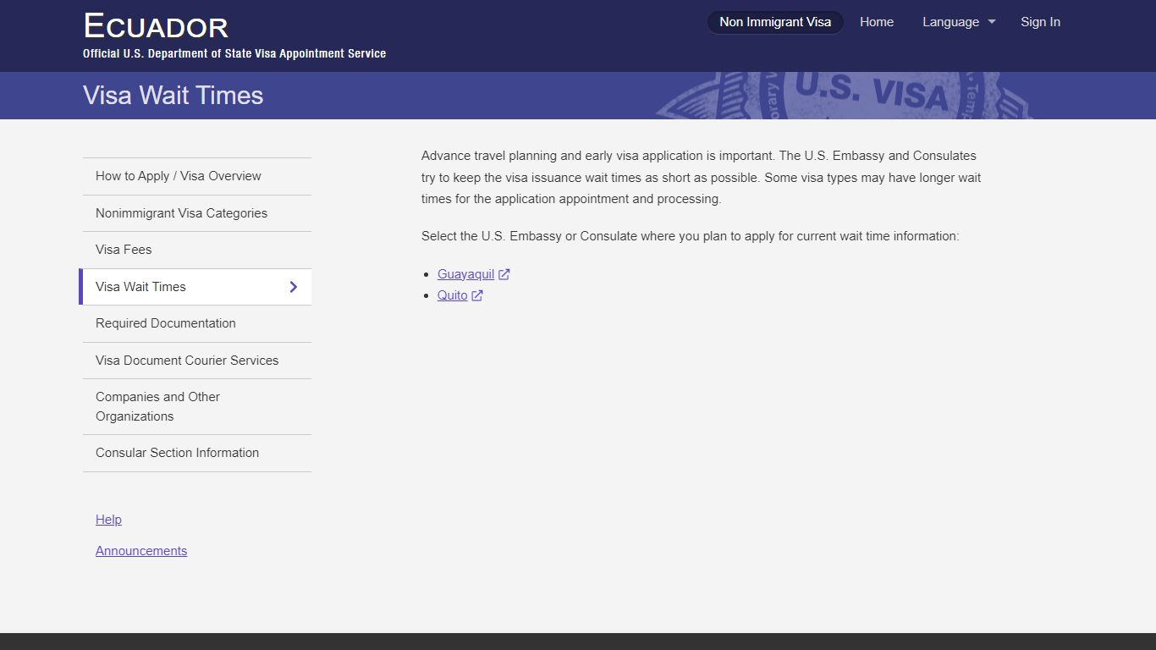Expand the Language dropdown menu

pos(959,22)
